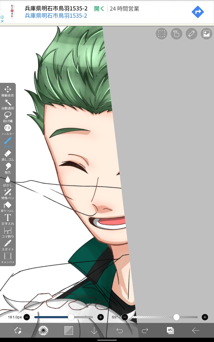Select the 自動選択 magic wand tool
Viewport: 214px width, 342px height.
(x=8, y=104)
